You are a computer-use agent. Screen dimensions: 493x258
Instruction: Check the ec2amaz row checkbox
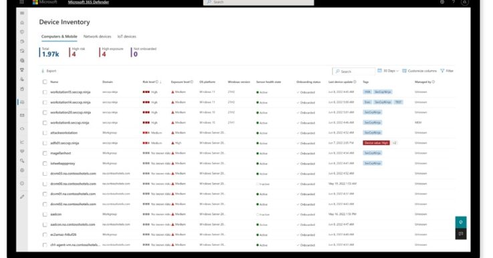[45, 235]
